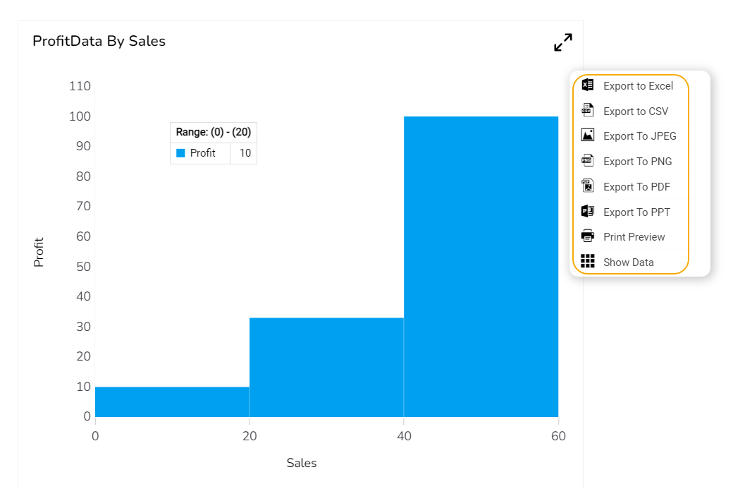This screenshot has height=489, width=733.
Task: Choose Export to CSV option
Action: (636, 111)
